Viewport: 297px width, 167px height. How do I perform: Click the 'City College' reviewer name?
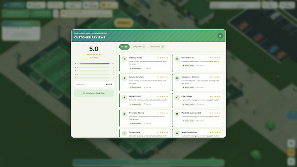[x=187, y=96]
